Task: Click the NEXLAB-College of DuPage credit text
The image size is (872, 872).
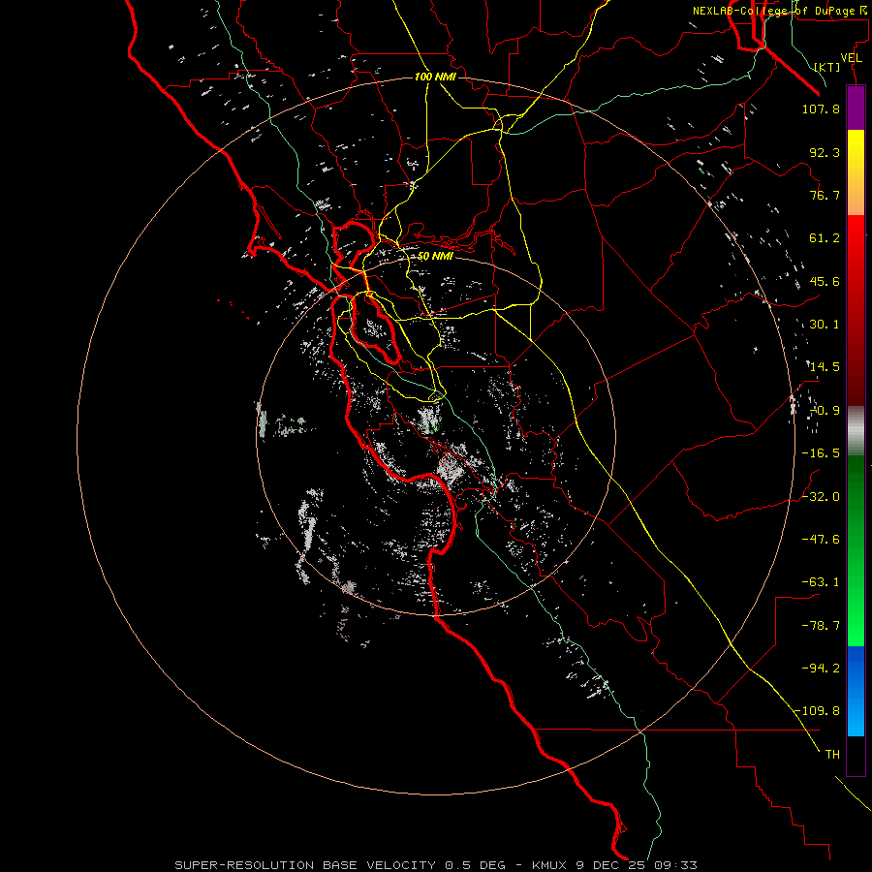Action: point(781,11)
